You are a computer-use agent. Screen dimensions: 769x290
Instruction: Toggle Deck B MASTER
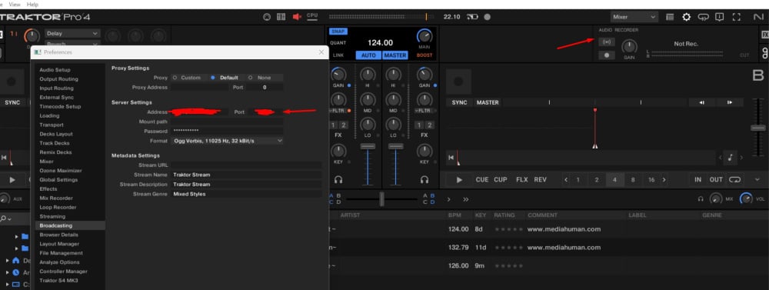(x=488, y=102)
